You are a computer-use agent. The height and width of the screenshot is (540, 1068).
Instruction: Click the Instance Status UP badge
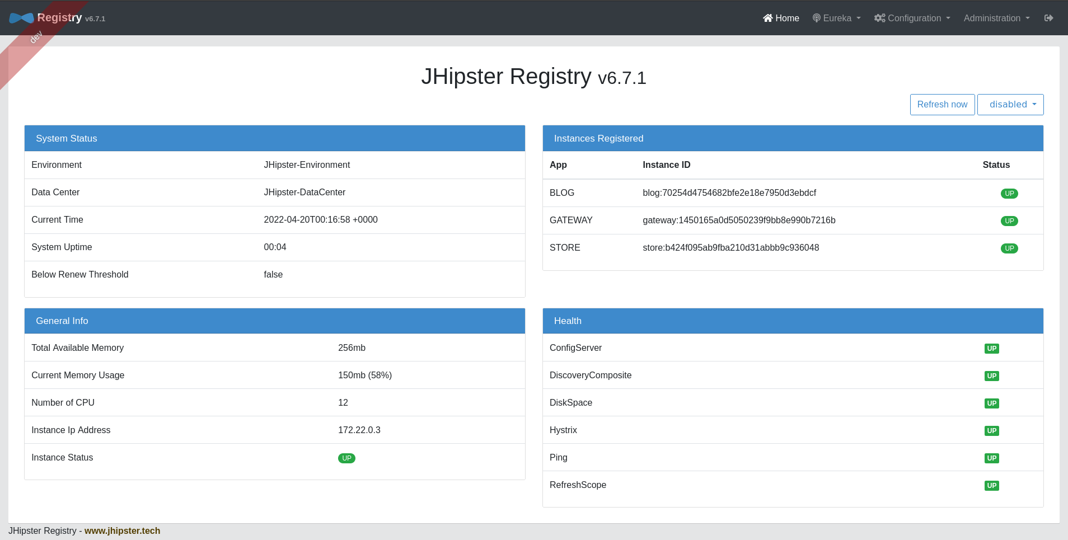click(x=346, y=458)
